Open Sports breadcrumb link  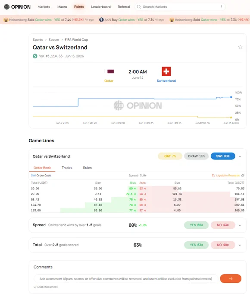click(38, 40)
